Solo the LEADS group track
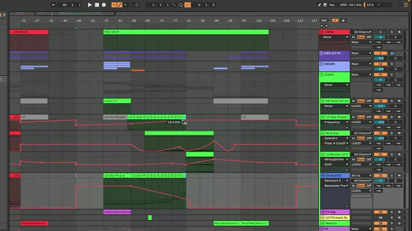 point(392,75)
